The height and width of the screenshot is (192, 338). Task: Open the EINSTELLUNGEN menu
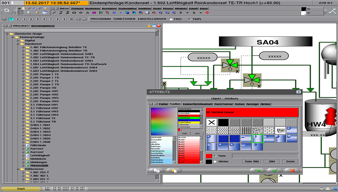coord(152,19)
